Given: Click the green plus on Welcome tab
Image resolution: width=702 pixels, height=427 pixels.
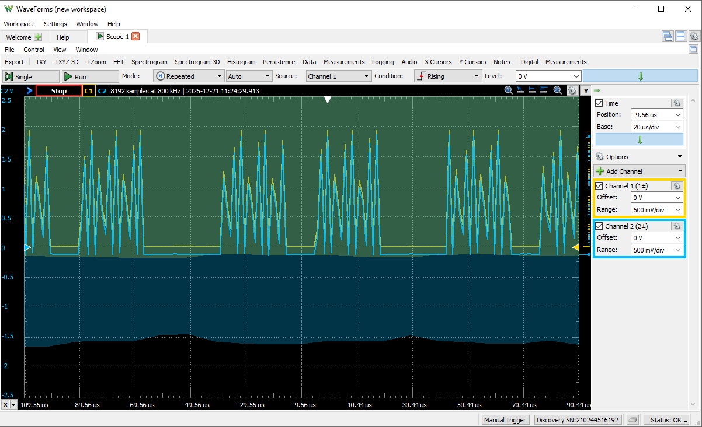Looking at the screenshot, I should [x=38, y=37].
